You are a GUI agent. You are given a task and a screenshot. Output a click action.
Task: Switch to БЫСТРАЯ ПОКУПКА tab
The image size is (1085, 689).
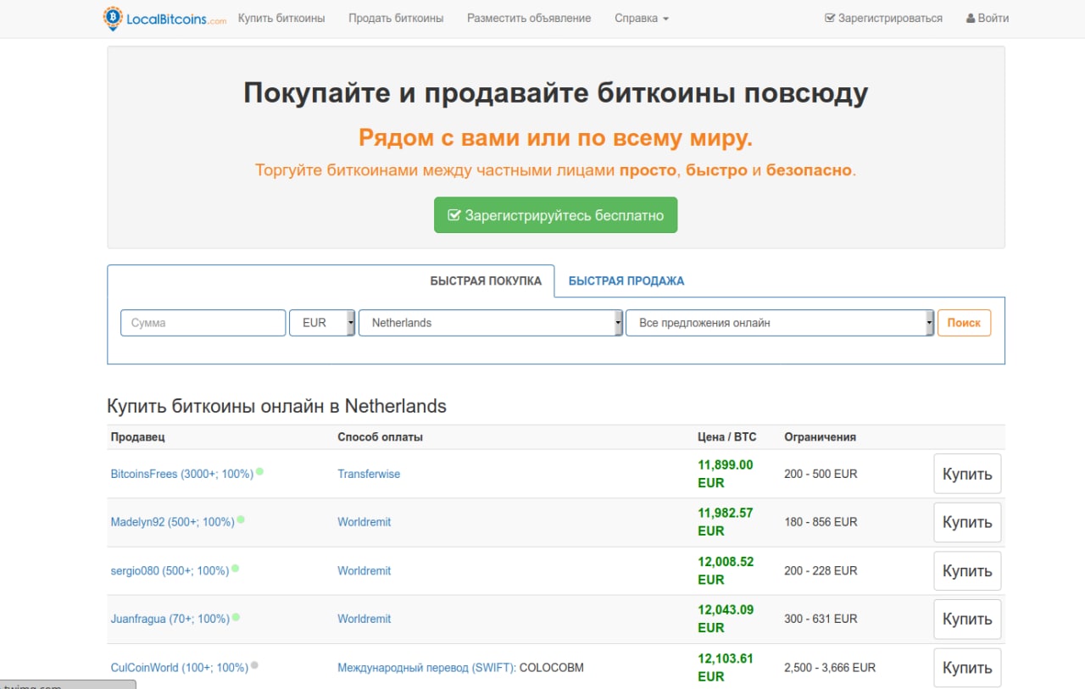(486, 281)
